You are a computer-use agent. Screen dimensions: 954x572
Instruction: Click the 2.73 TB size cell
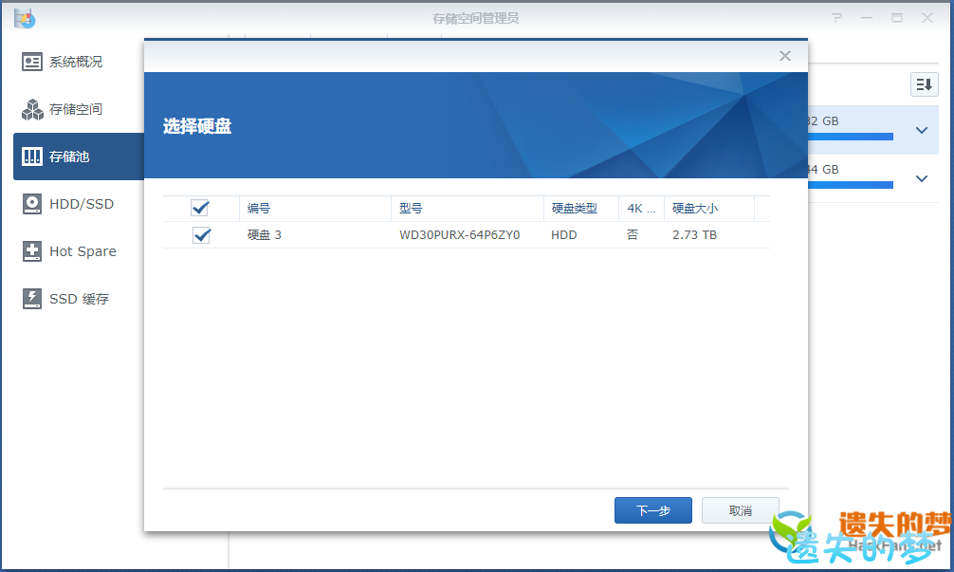pos(694,235)
